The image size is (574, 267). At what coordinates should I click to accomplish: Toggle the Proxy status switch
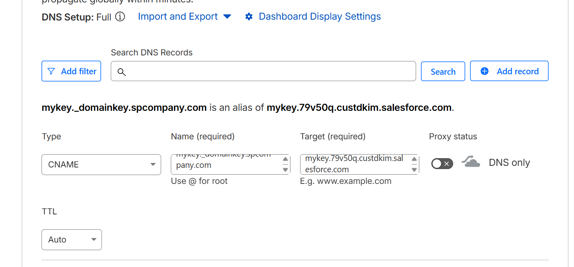coord(442,163)
